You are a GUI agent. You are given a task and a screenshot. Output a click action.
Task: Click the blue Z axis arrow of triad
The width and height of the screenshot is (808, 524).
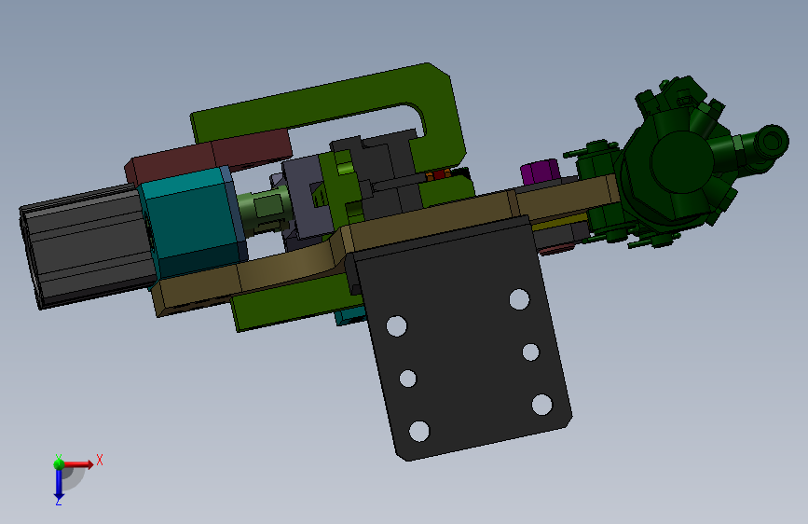click(59, 485)
